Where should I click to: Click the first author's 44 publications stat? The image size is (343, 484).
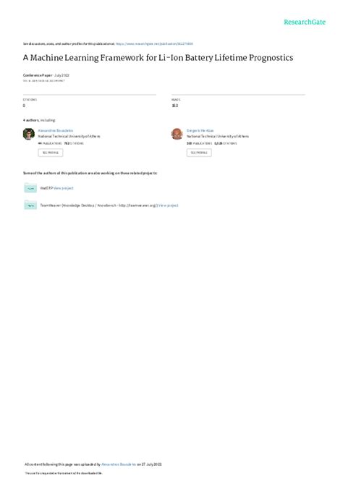[x=50, y=143]
